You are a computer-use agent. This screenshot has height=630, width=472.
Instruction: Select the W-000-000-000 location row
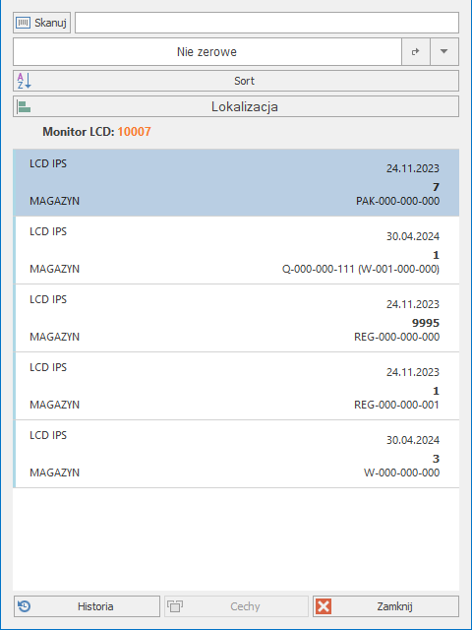click(236, 454)
